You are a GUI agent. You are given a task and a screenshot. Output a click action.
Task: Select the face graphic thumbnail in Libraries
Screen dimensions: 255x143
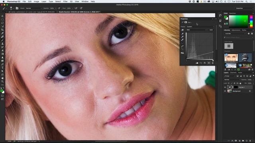coord(231,58)
